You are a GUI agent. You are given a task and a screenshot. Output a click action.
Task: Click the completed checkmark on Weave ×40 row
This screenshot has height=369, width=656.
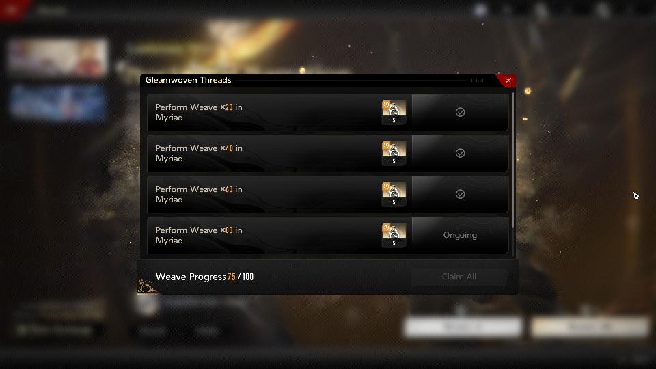(460, 153)
